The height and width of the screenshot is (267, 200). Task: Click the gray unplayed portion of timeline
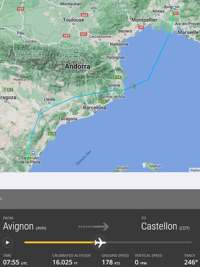(x=149, y=242)
